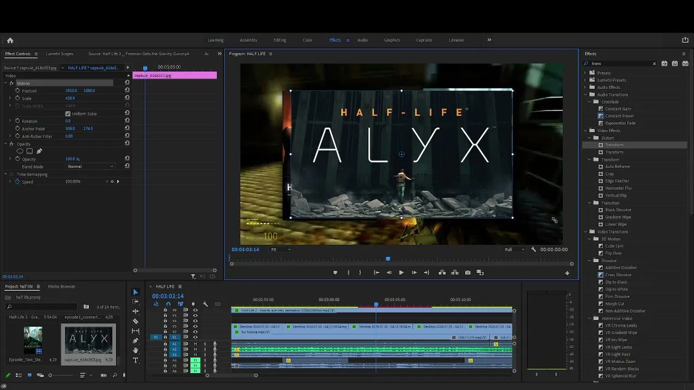Image resolution: width=694 pixels, height=390 pixels.
Task: Click the Home icon
Action: click(x=10, y=40)
